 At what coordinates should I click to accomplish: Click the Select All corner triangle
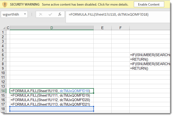(x=3, y=28)
